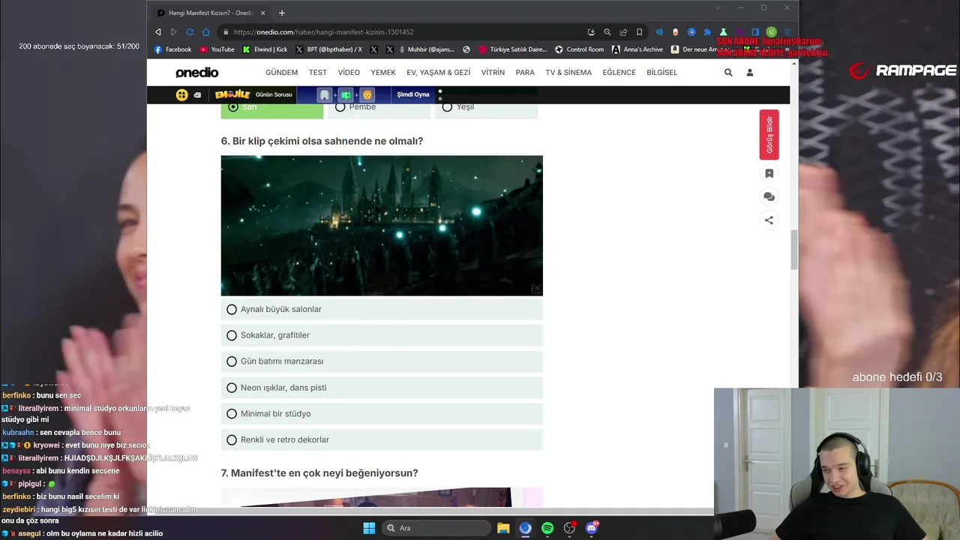Open File Explorer from the taskbar
This screenshot has height=540, width=960.
503,528
